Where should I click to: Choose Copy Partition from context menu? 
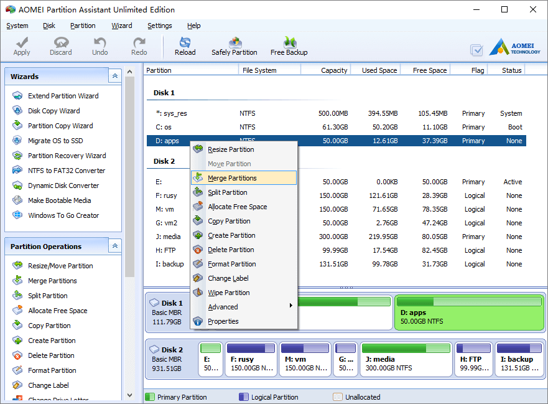[244, 221]
